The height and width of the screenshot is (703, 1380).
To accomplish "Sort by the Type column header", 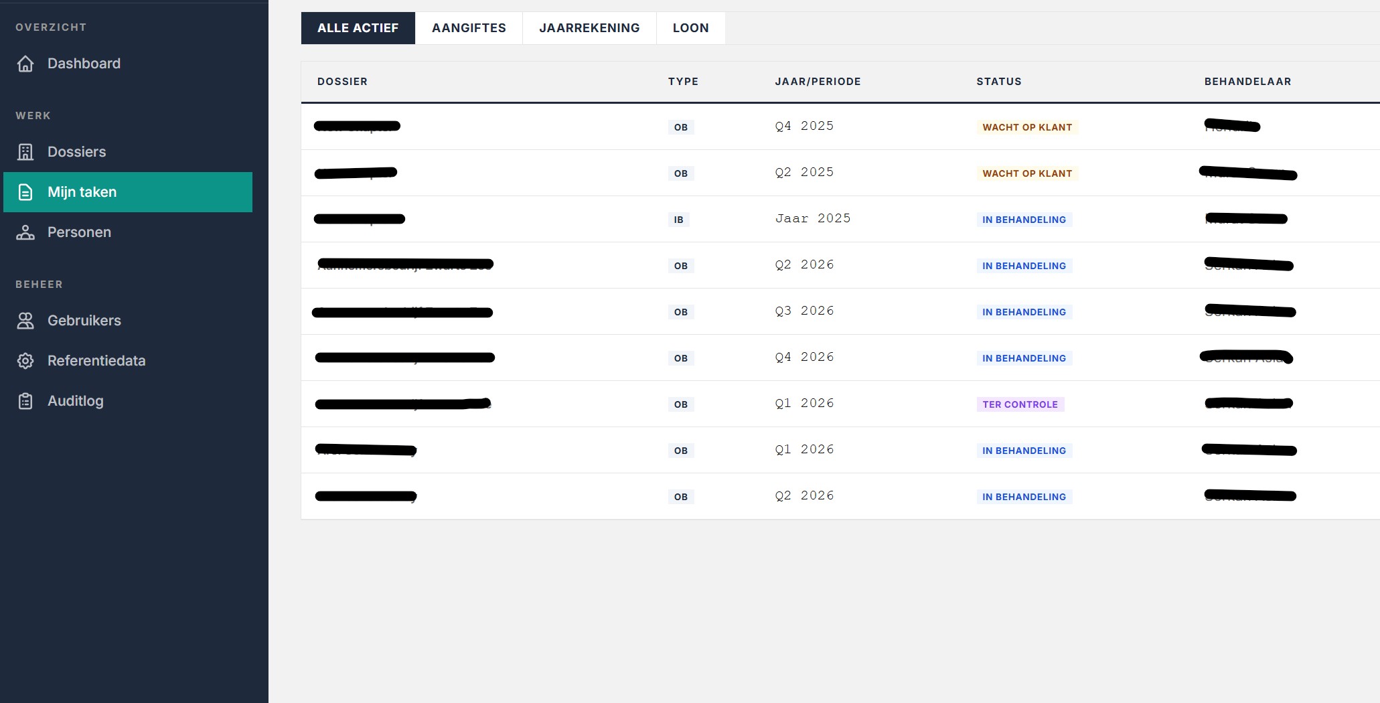I will pyautogui.click(x=683, y=82).
